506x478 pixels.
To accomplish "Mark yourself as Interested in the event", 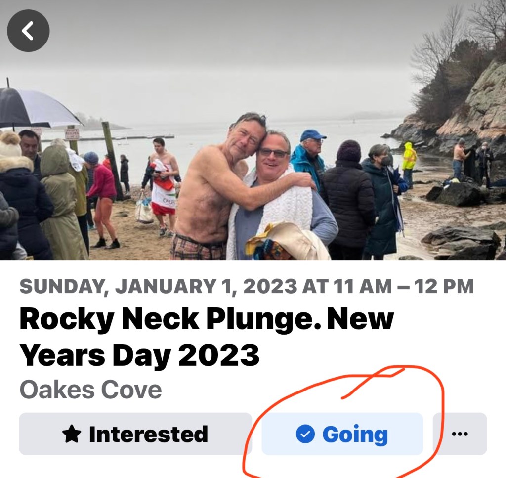I will 135,434.
